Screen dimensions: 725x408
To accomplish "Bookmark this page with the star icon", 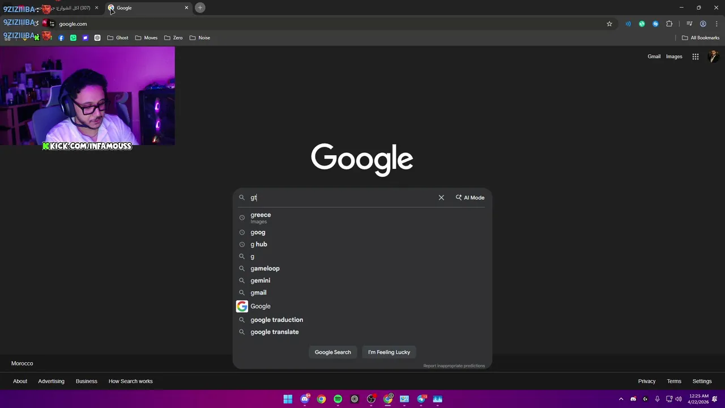I will tap(609, 24).
